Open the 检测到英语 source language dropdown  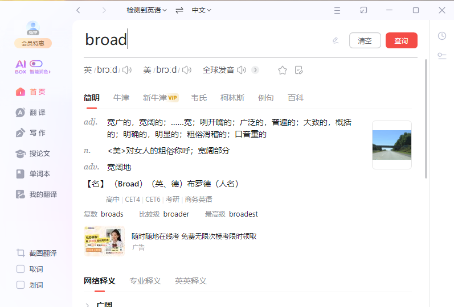(146, 10)
